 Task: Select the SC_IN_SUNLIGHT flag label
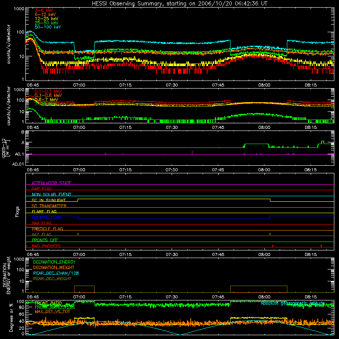tap(49, 200)
